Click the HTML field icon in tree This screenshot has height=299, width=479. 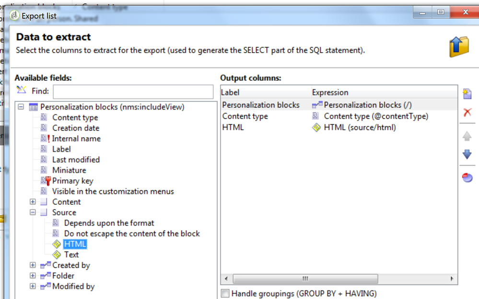[57, 244]
